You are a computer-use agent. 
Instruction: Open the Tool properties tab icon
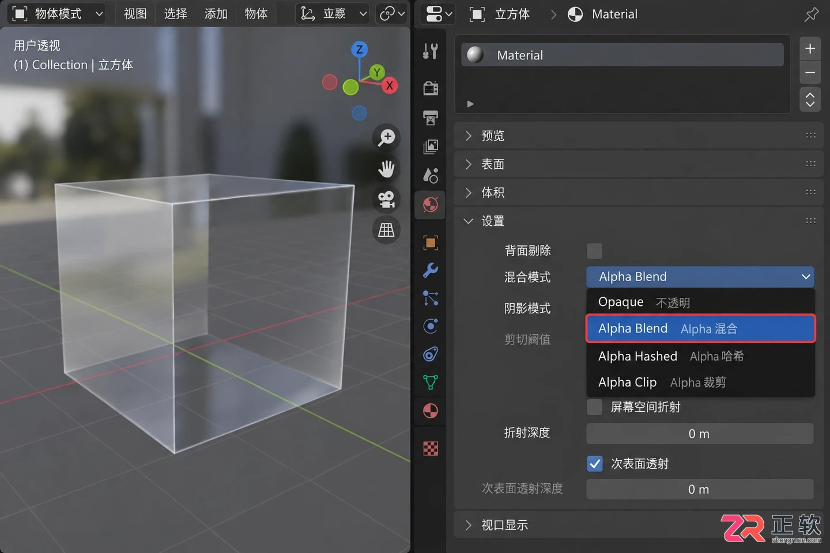(431, 52)
